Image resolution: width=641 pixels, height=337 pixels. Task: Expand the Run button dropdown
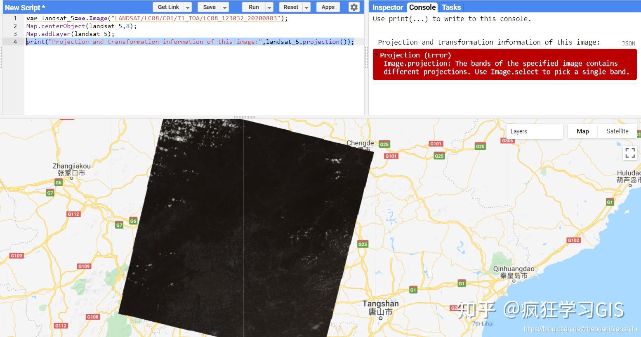click(x=269, y=7)
